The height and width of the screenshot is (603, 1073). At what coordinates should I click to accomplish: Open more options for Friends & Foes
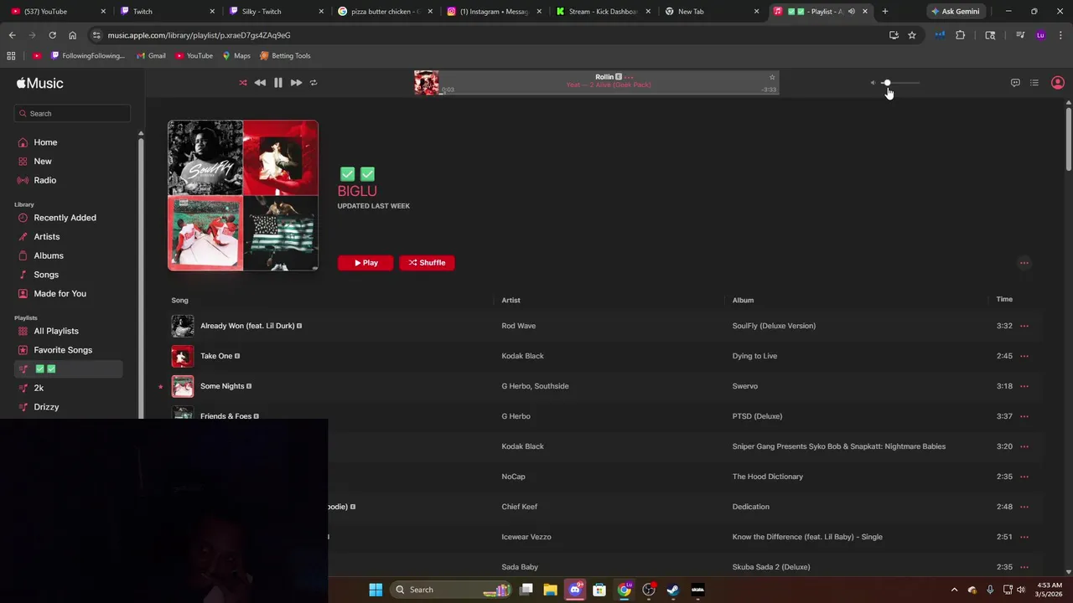click(1024, 416)
